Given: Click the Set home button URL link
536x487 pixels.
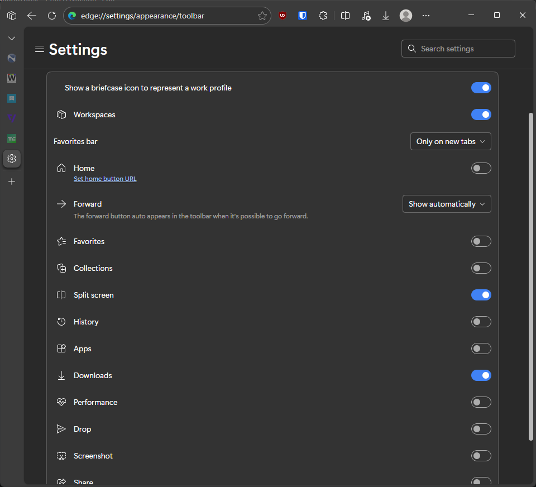Looking at the screenshot, I should tap(105, 179).
